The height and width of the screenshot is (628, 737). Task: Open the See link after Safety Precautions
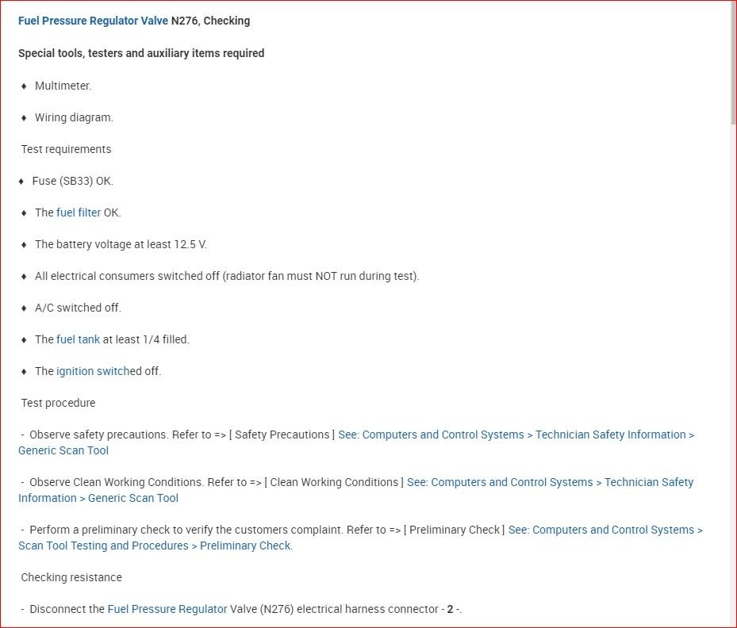(x=516, y=435)
